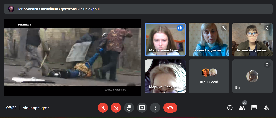Click the first avatar in the 17-others tile
This screenshot has height=118, width=276.
[x=206, y=72]
